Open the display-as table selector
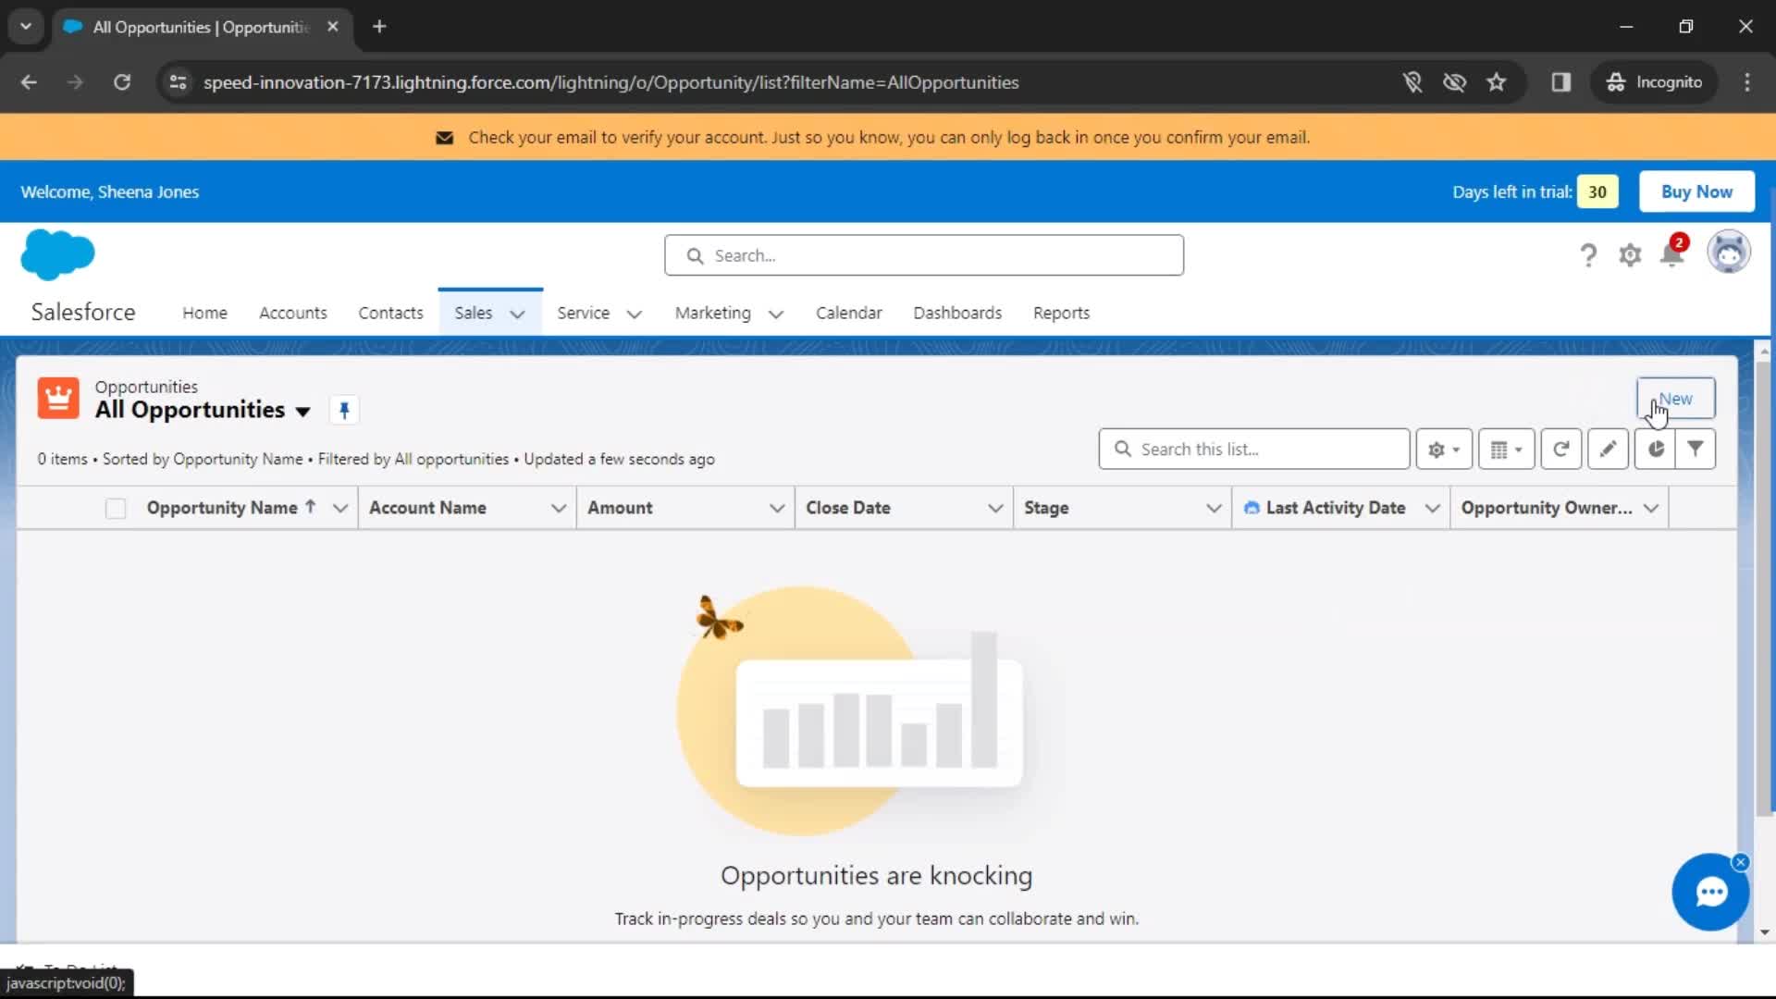Viewport: 1776px width, 999px height. click(1506, 450)
